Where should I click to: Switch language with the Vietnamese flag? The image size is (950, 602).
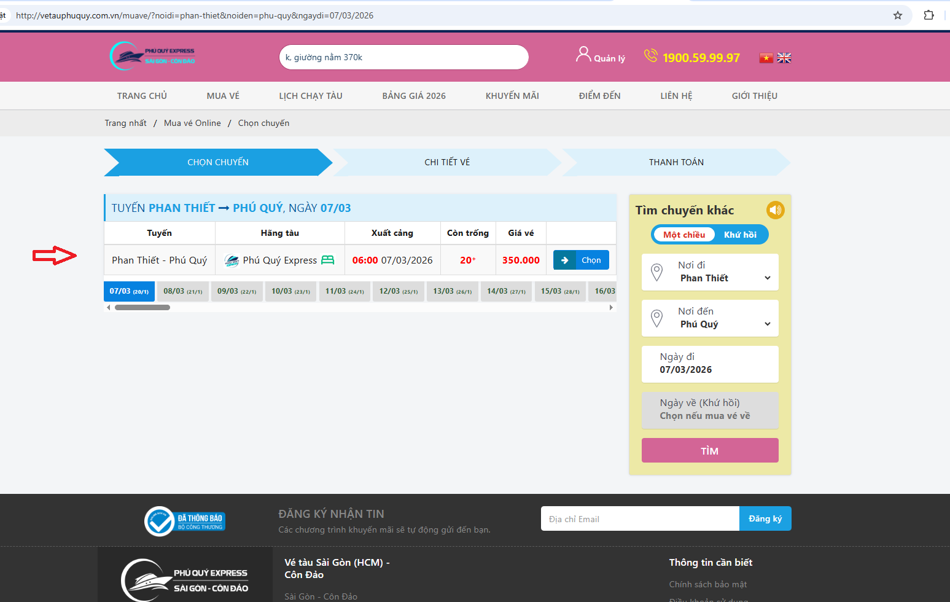pyautogui.click(x=766, y=58)
